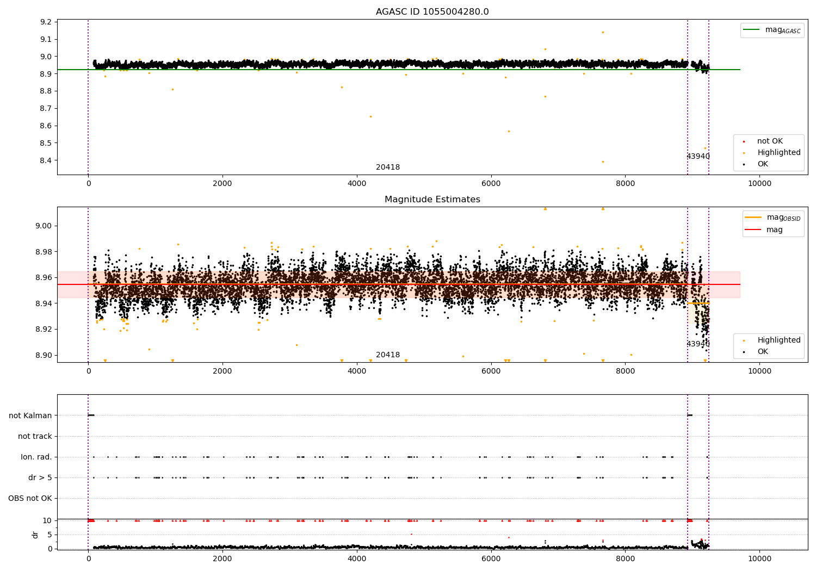This screenshot has width=816, height=571.
Task: Click the 10 tick on the dr axis
Action: (x=47, y=520)
